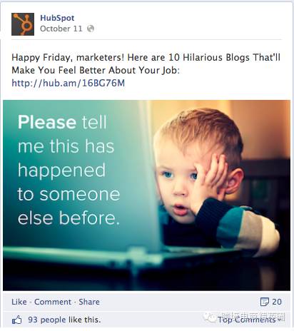The image size is (294, 331).
Task: Click the comment count note icon
Action: click(x=265, y=302)
